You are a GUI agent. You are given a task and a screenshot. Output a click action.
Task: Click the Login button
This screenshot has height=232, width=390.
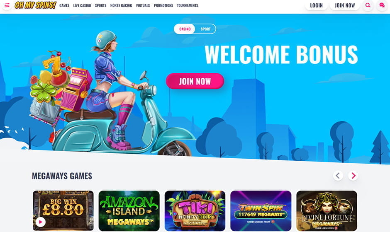(317, 5)
